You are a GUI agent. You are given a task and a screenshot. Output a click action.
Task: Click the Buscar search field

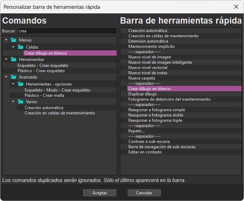tap(67, 31)
